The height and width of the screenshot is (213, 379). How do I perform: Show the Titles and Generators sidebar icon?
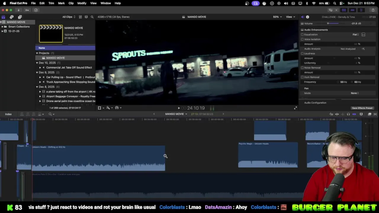point(20,17)
